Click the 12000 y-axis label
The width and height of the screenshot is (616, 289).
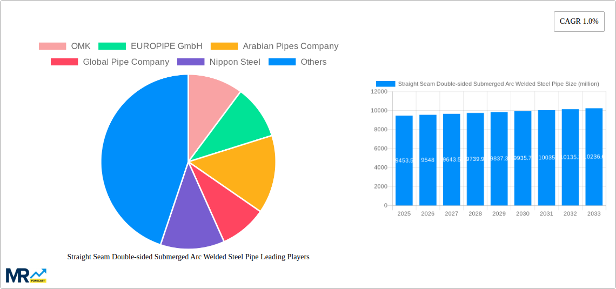379,91
